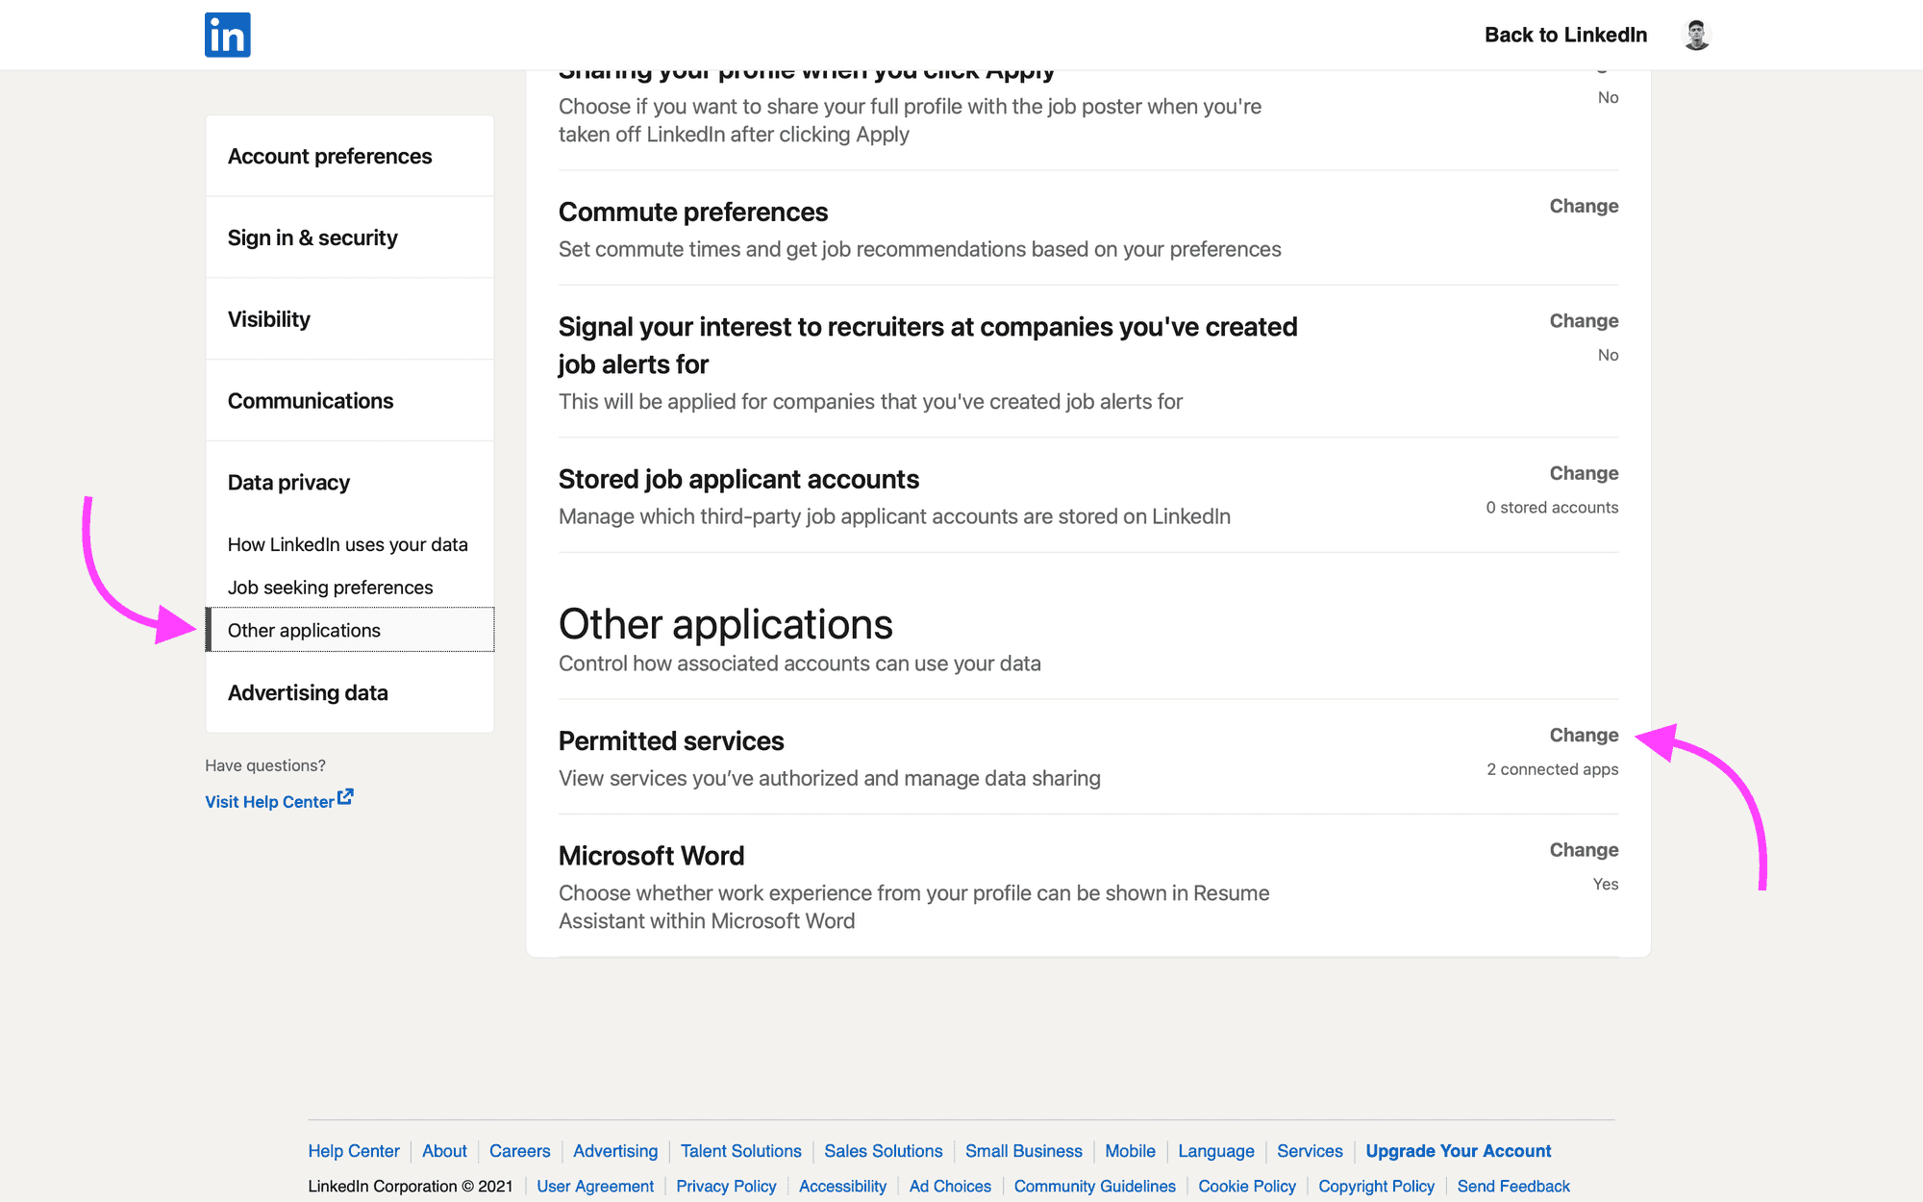Viewport: 1923px width, 1202px height.
Task: Open the Accessibility footer link
Action: click(x=842, y=1187)
